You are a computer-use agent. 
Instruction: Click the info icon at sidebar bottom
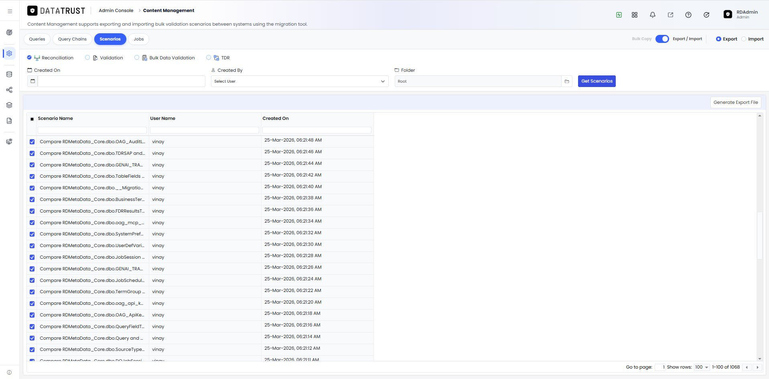(9, 373)
